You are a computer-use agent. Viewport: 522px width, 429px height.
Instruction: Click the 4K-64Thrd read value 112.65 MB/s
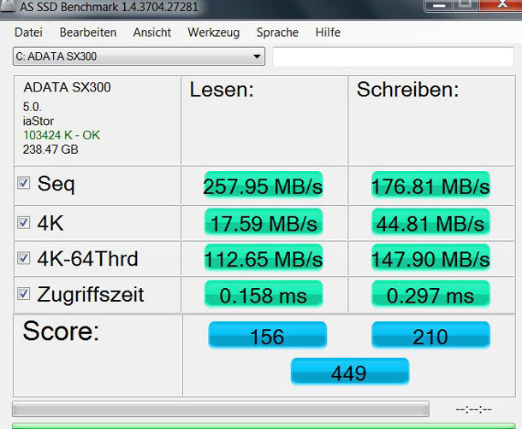[264, 258]
